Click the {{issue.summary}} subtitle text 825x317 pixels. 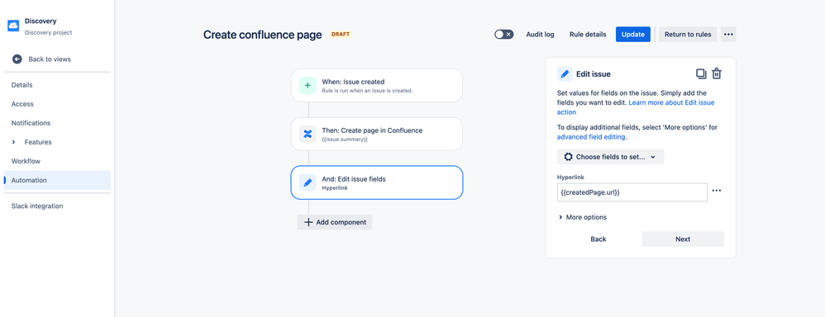345,140
